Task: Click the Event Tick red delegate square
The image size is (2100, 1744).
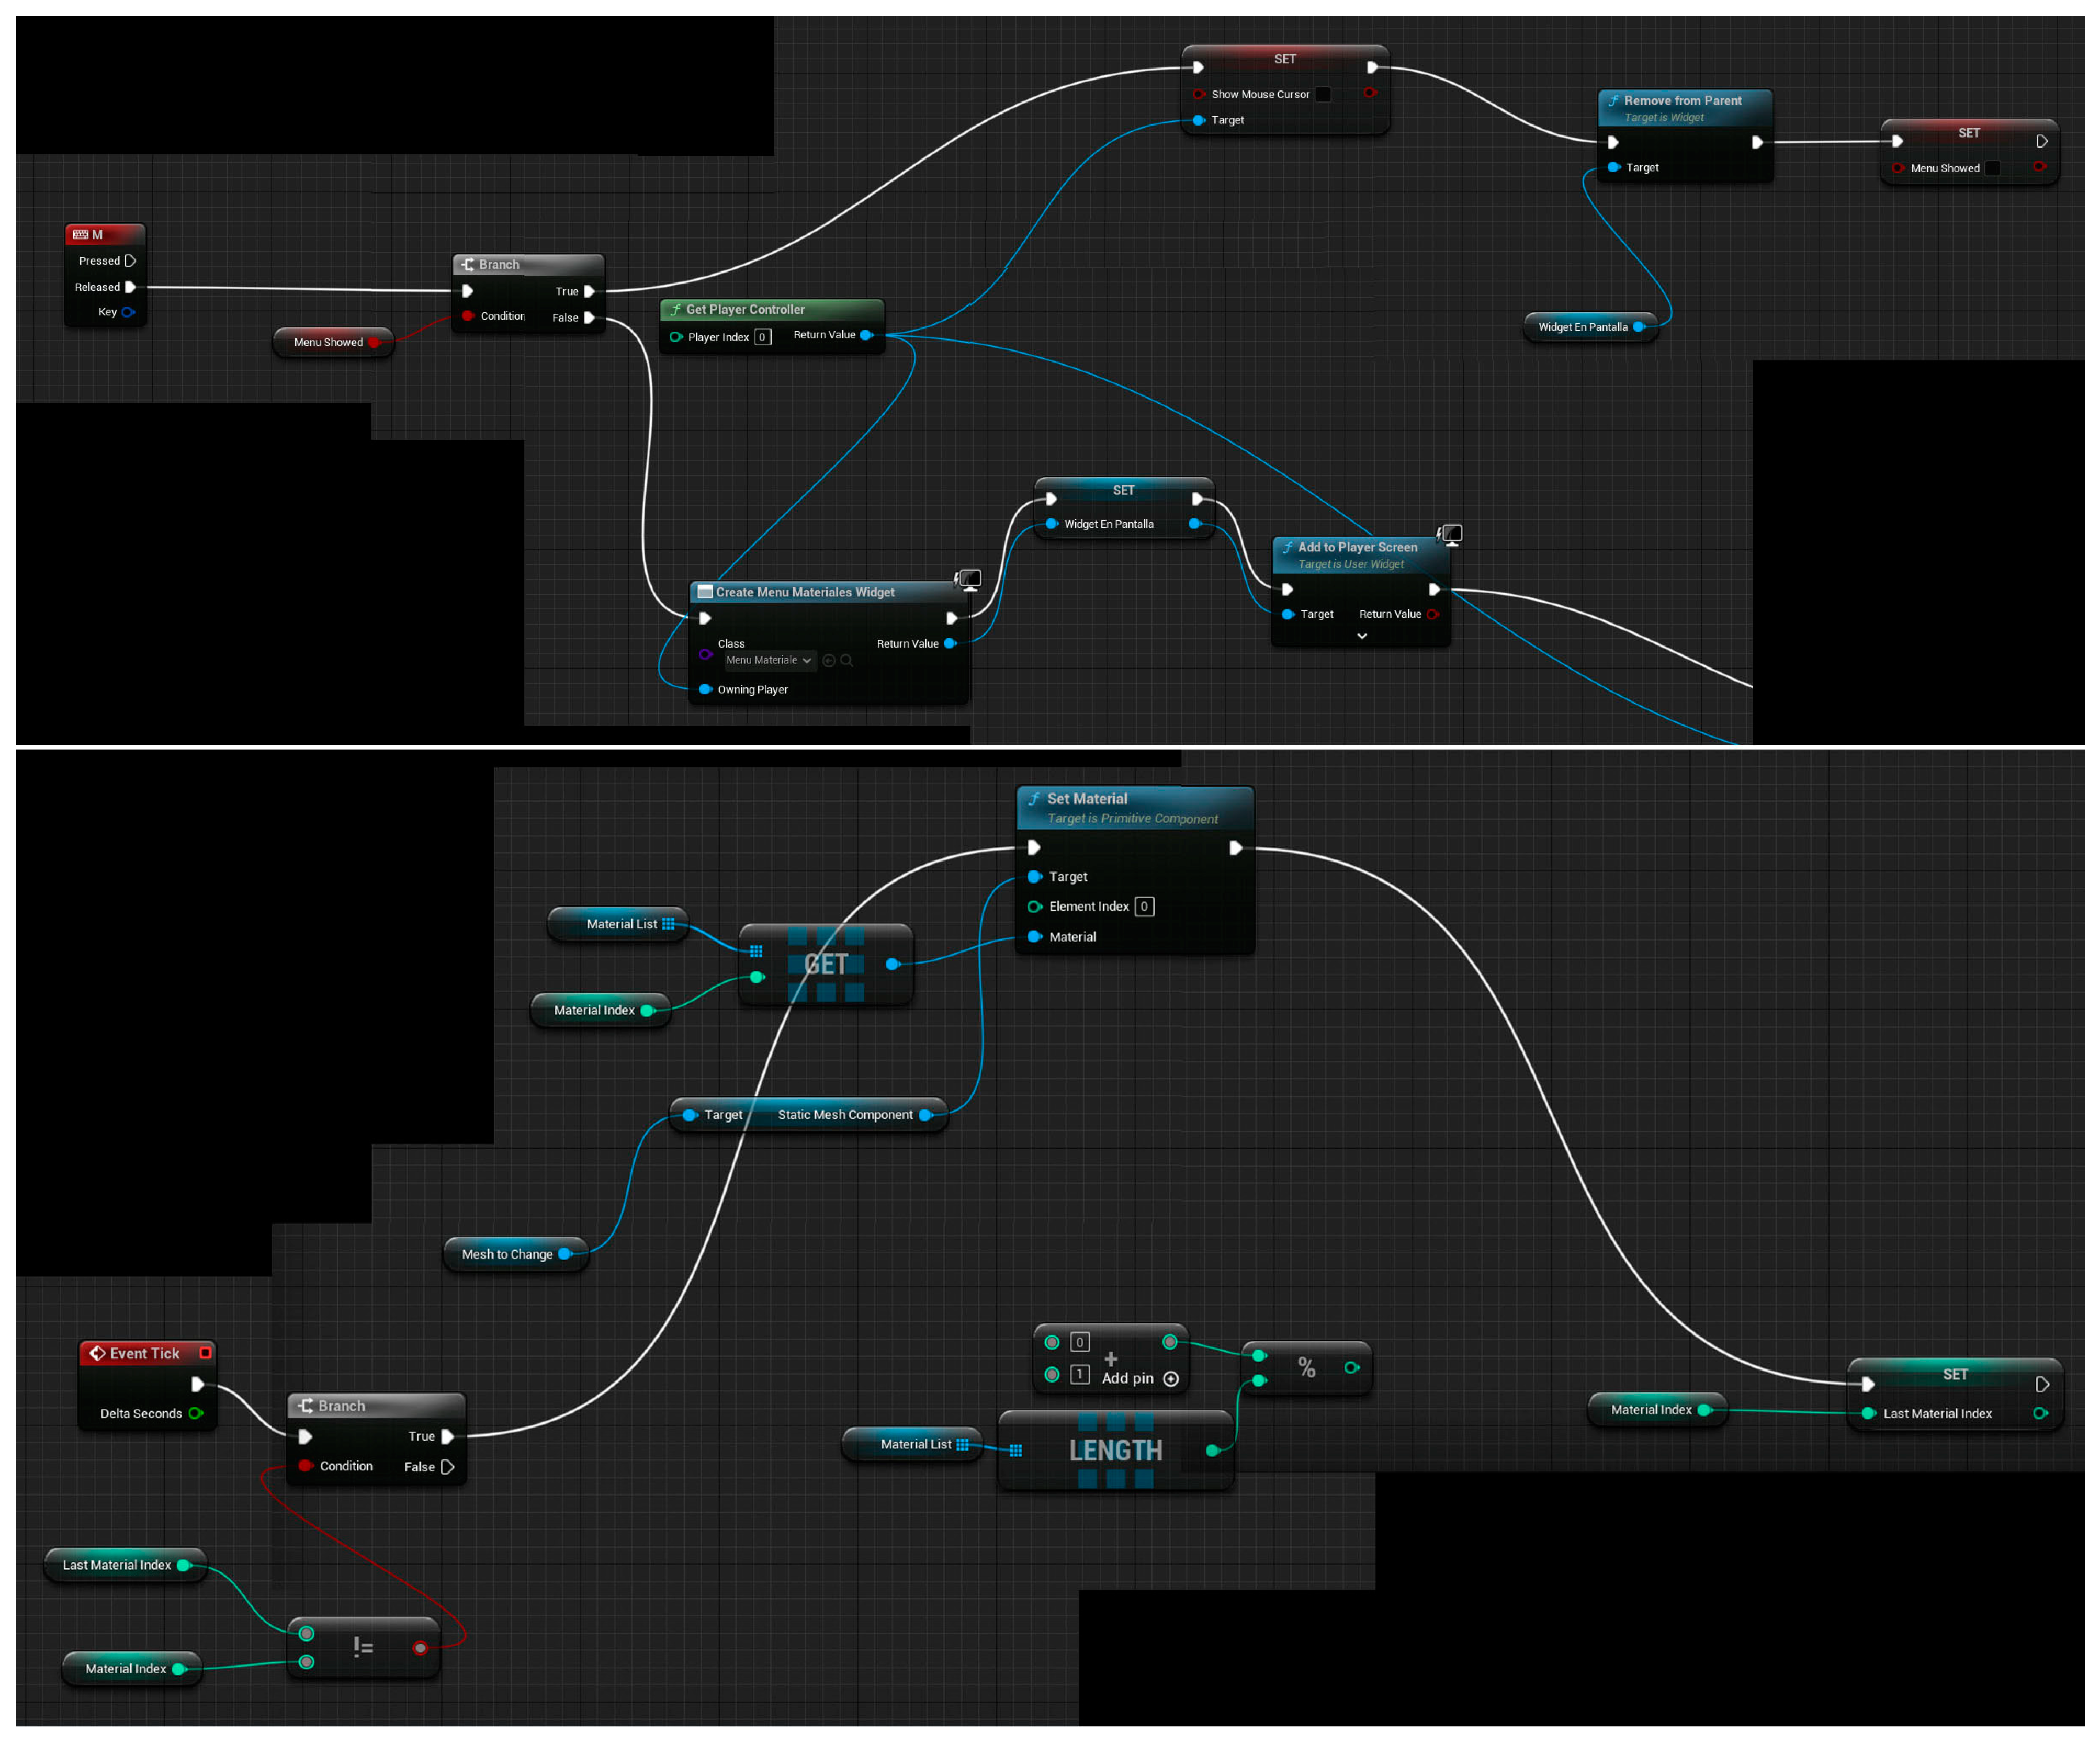Action: [205, 1353]
